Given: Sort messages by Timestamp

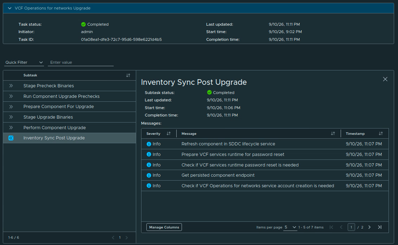Looking at the screenshot, I should (381, 133).
